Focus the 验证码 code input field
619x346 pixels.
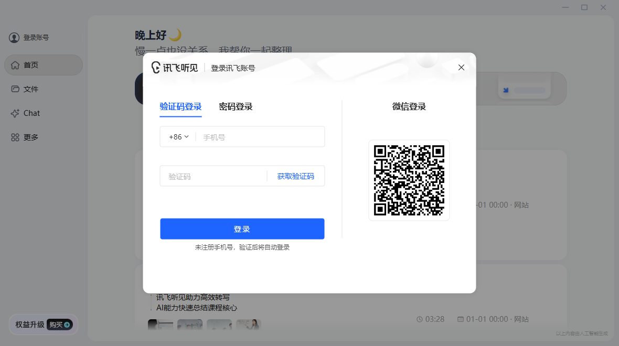(x=213, y=176)
